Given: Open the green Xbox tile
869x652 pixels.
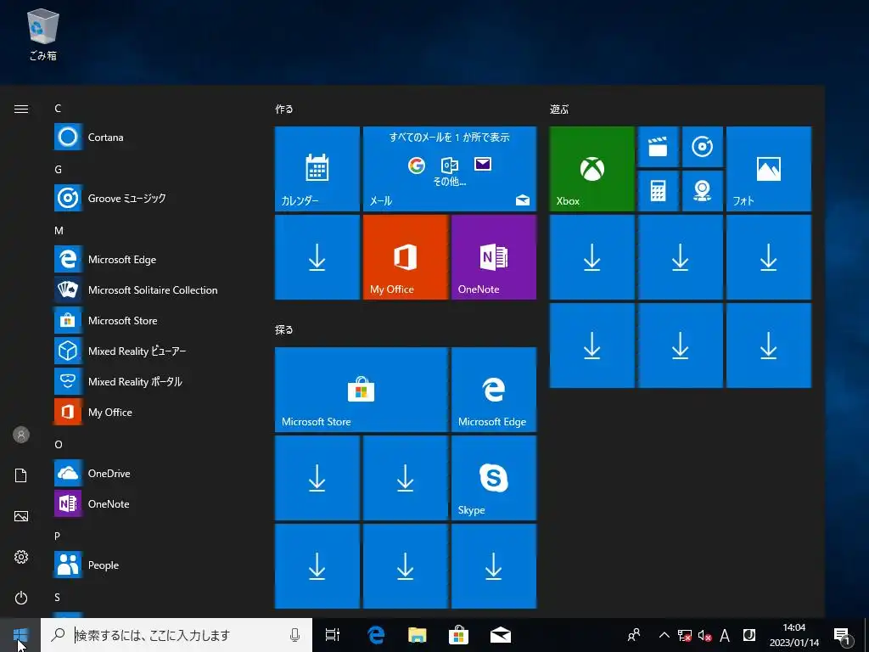Looking at the screenshot, I should (x=591, y=169).
